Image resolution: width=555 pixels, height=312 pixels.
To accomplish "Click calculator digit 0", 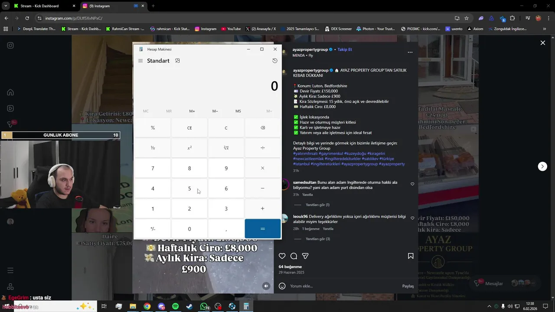I will point(189,229).
